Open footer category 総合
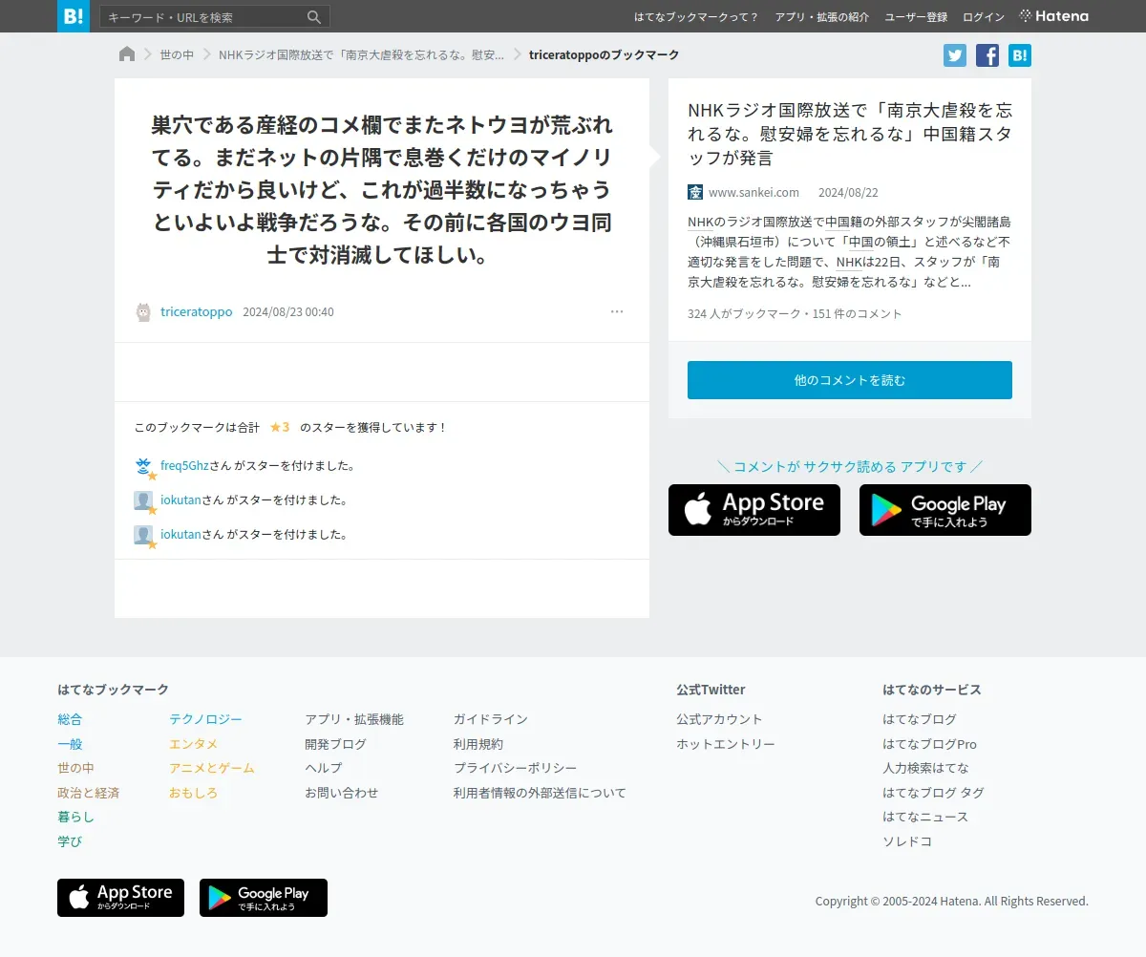The width and height of the screenshot is (1146, 957). pos(70,719)
